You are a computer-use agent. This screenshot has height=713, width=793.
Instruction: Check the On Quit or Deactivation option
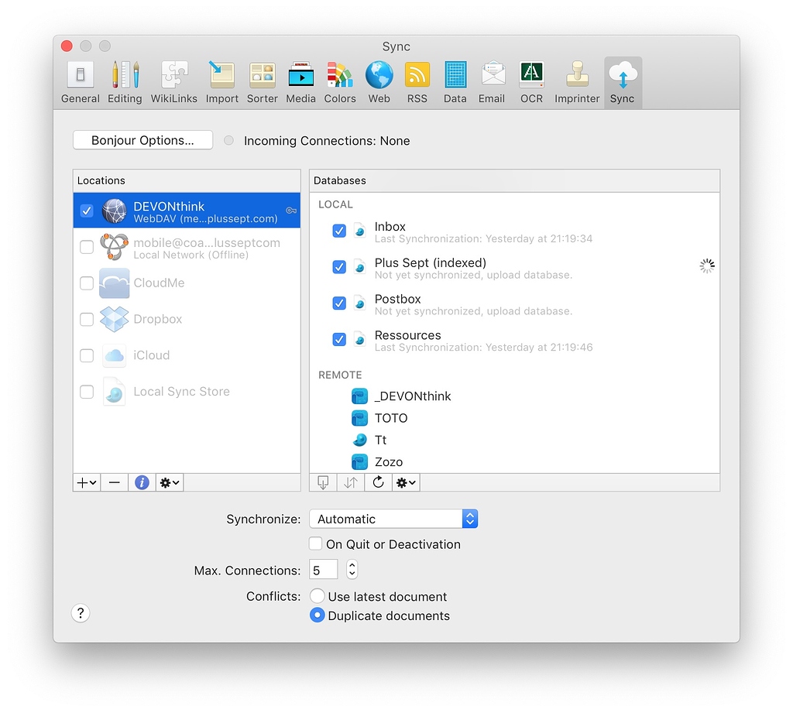tap(315, 543)
